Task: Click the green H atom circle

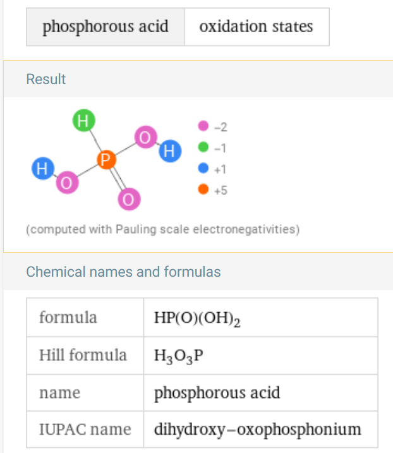Action: coord(84,121)
